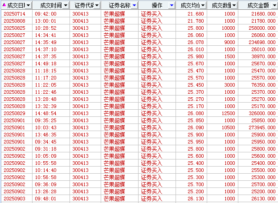
Task: Select the price cell 25.980
Action: (196, 56)
